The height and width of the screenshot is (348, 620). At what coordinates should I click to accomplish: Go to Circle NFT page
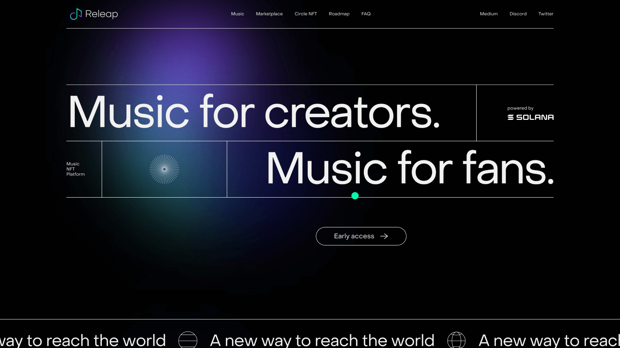pos(306,14)
